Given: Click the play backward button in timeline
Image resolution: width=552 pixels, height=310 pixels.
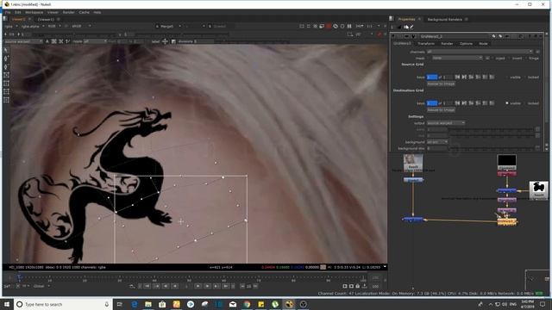Looking at the screenshot, I should pyautogui.click(x=175, y=287).
